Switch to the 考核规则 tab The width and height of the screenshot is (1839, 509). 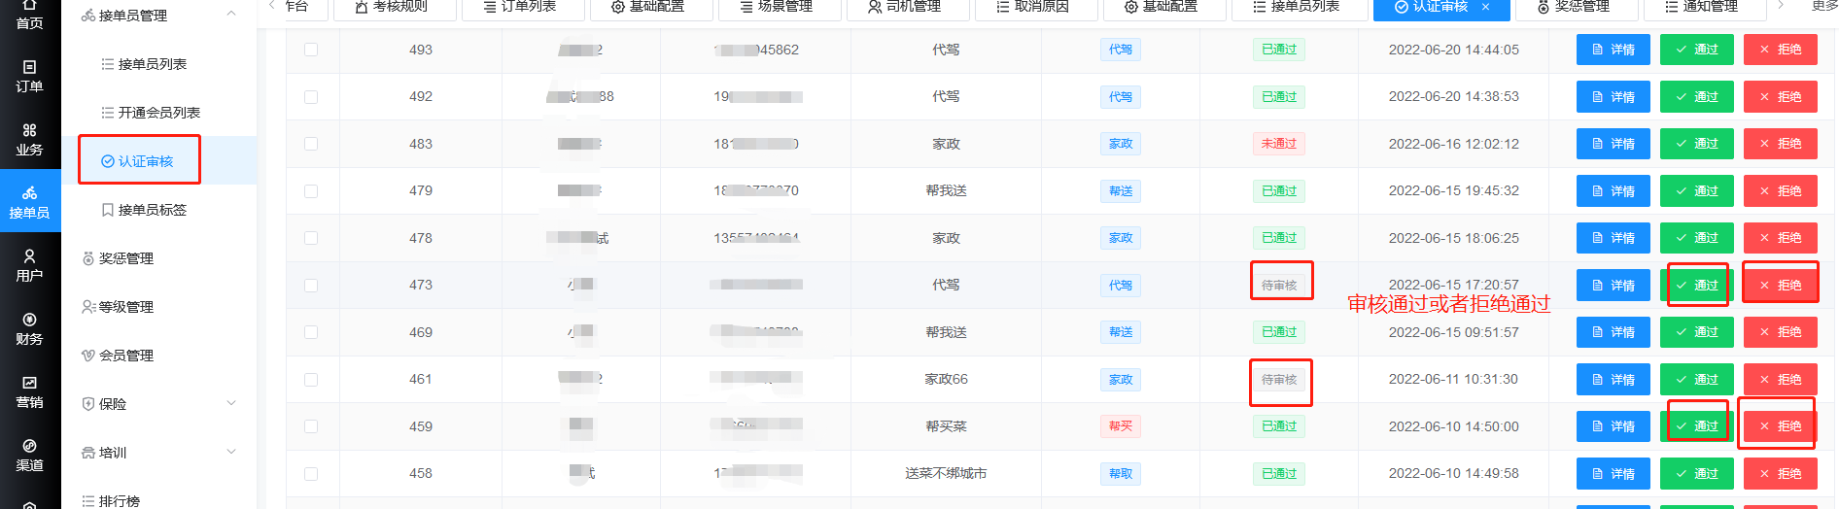393,8
